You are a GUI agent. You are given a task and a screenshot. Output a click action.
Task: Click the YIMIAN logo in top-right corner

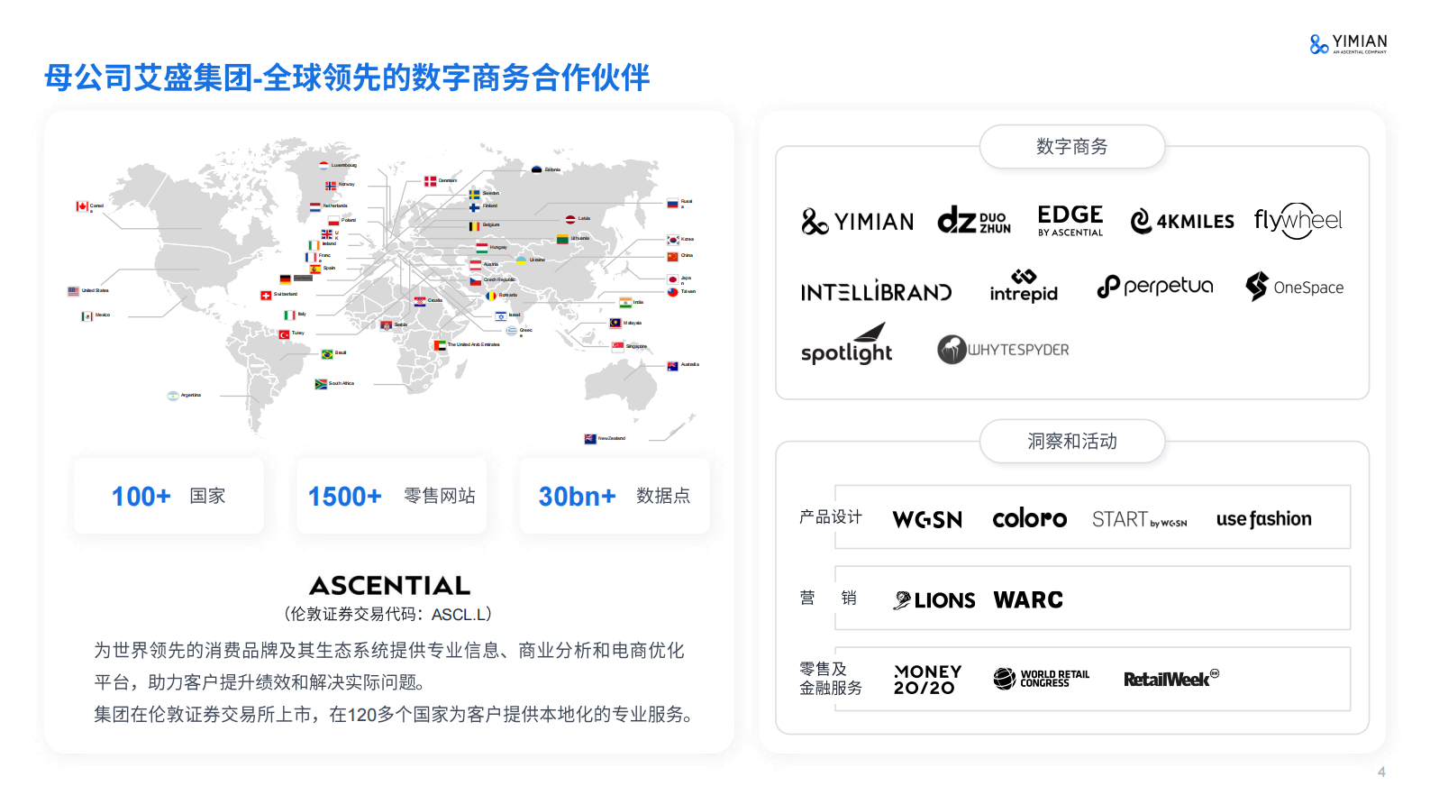click(x=1348, y=43)
